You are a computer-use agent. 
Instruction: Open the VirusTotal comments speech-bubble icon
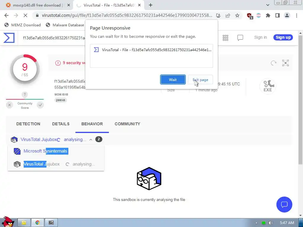(240, 38)
